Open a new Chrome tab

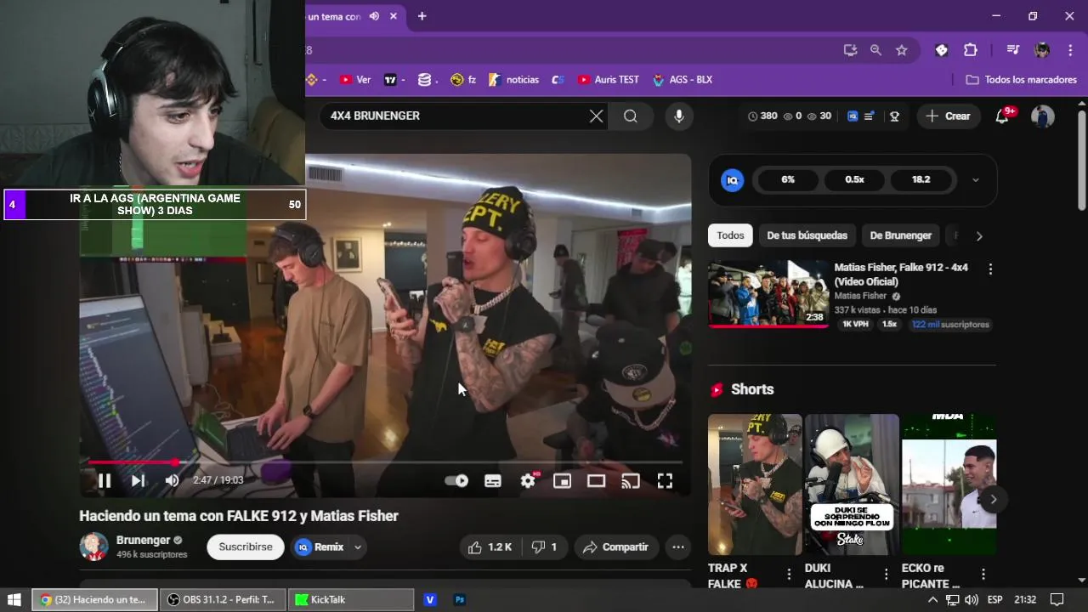pyautogui.click(x=422, y=16)
